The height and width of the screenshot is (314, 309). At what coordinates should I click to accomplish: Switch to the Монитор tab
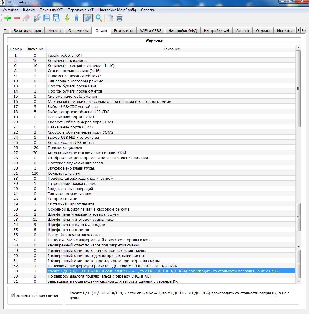tap(285, 31)
